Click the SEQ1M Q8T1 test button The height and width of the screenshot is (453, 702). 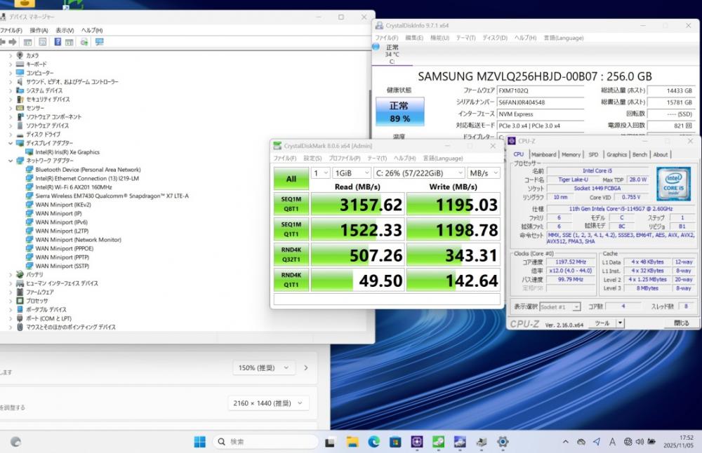tap(291, 204)
